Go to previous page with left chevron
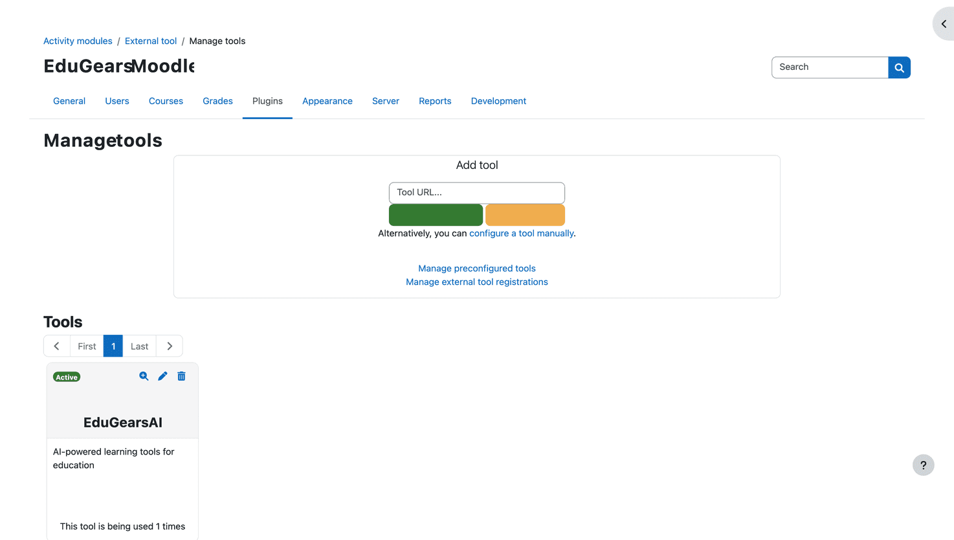The height and width of the screenshot is (540, 954). pos(56,346)
